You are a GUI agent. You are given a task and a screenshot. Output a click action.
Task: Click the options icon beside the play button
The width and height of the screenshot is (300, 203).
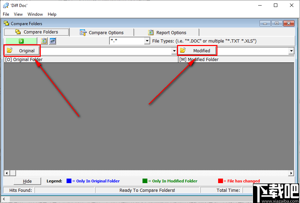click(x=44, y=41)
